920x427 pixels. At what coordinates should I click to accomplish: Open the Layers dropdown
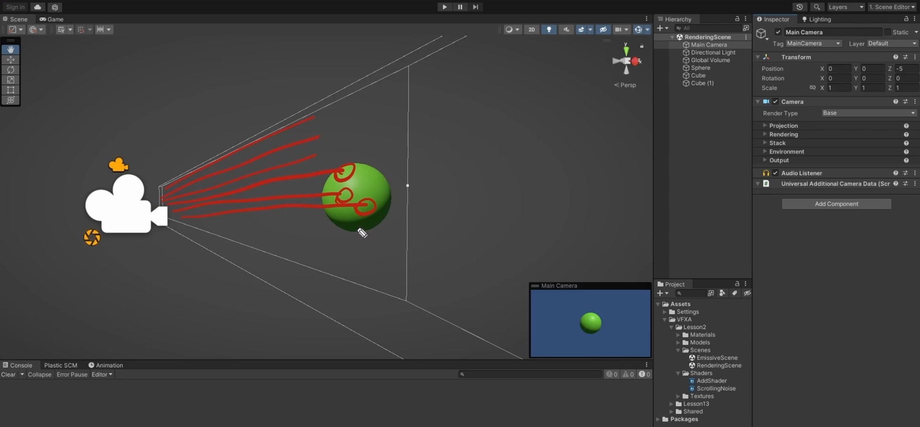click(846, 7)
